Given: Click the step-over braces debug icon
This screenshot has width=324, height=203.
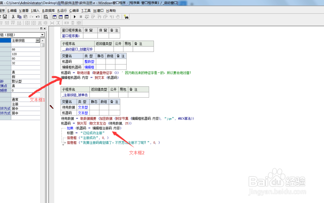Looking at the screenshot, I should [93, 17].
